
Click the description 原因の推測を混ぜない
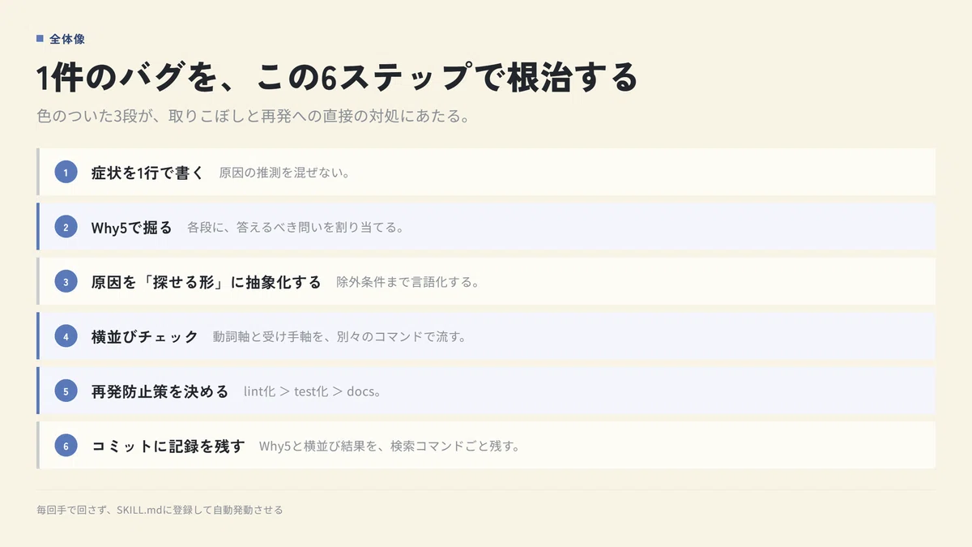point(284,173)
